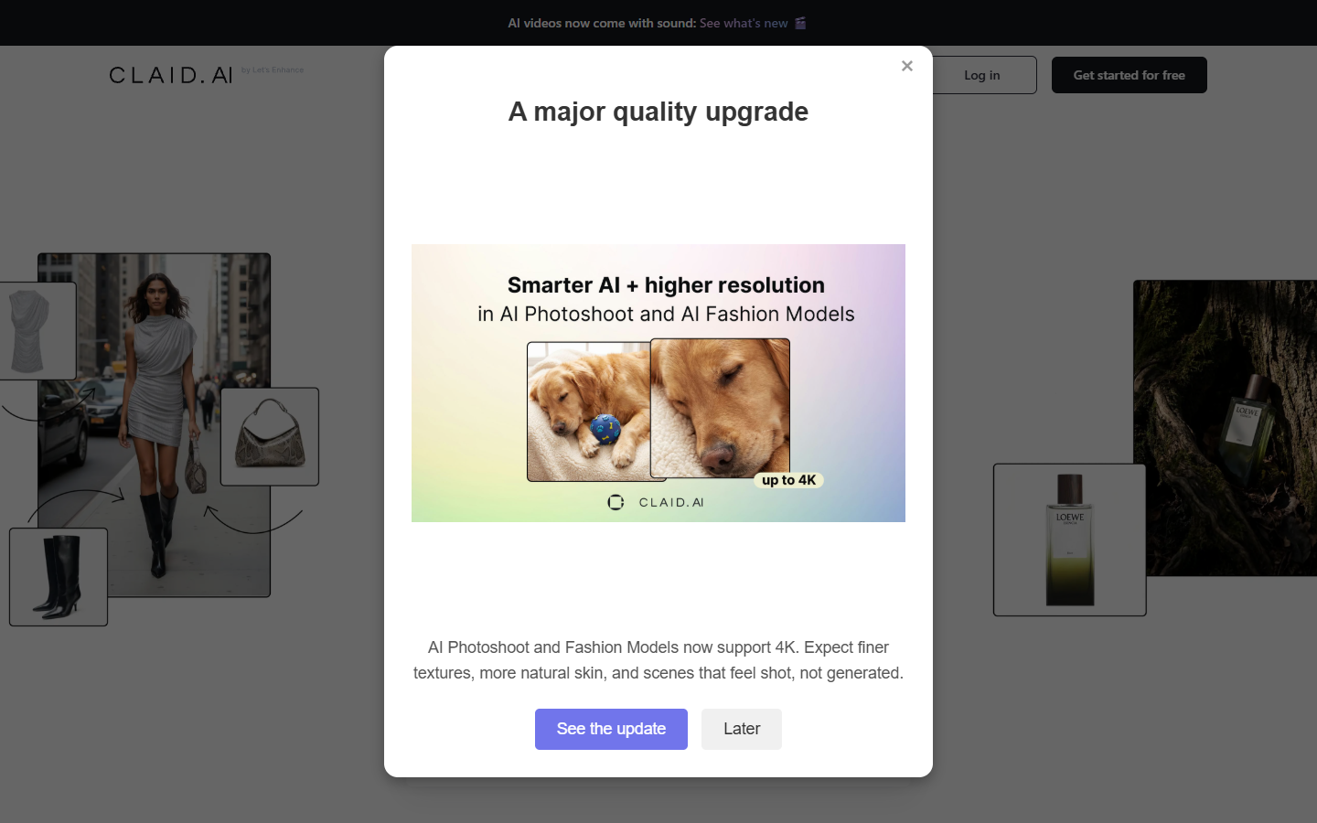Dismiss dialog with Later button

742,729
